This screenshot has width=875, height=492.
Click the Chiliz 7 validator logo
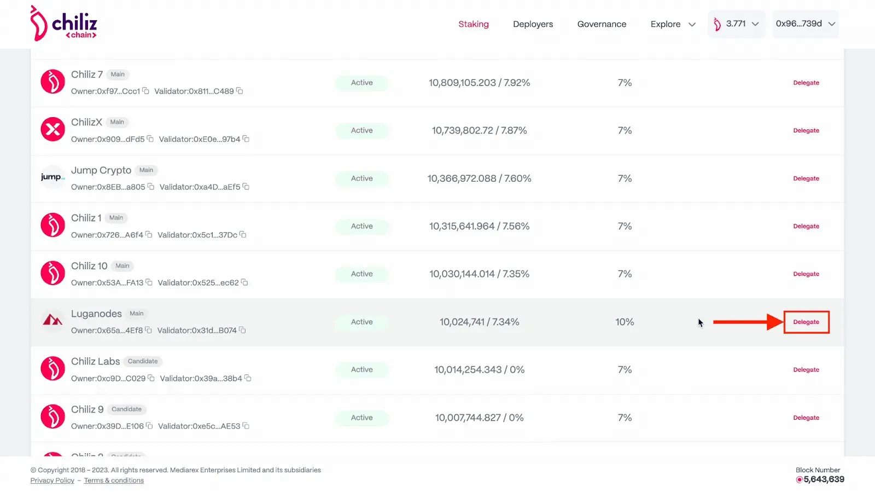[53, 82]
